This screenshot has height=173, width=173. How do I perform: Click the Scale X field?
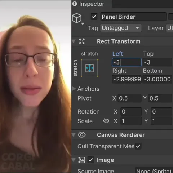131,121
